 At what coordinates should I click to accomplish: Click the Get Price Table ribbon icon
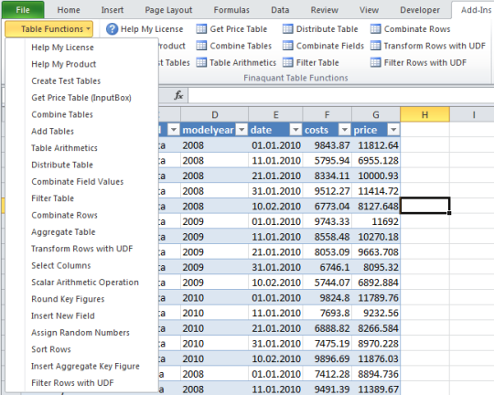coord(201,29)
